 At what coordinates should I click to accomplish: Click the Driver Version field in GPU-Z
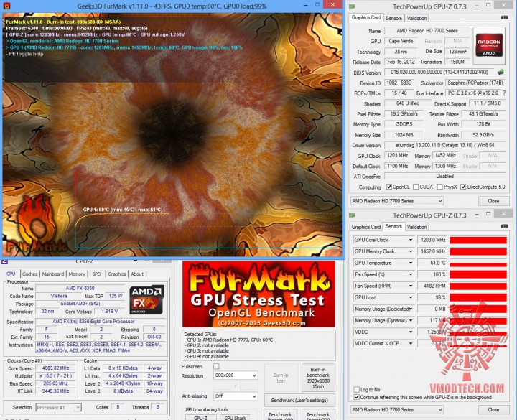(x=444, y=145)
